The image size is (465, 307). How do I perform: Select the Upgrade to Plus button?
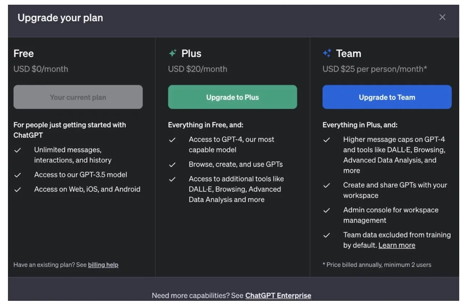click(232, 97)
